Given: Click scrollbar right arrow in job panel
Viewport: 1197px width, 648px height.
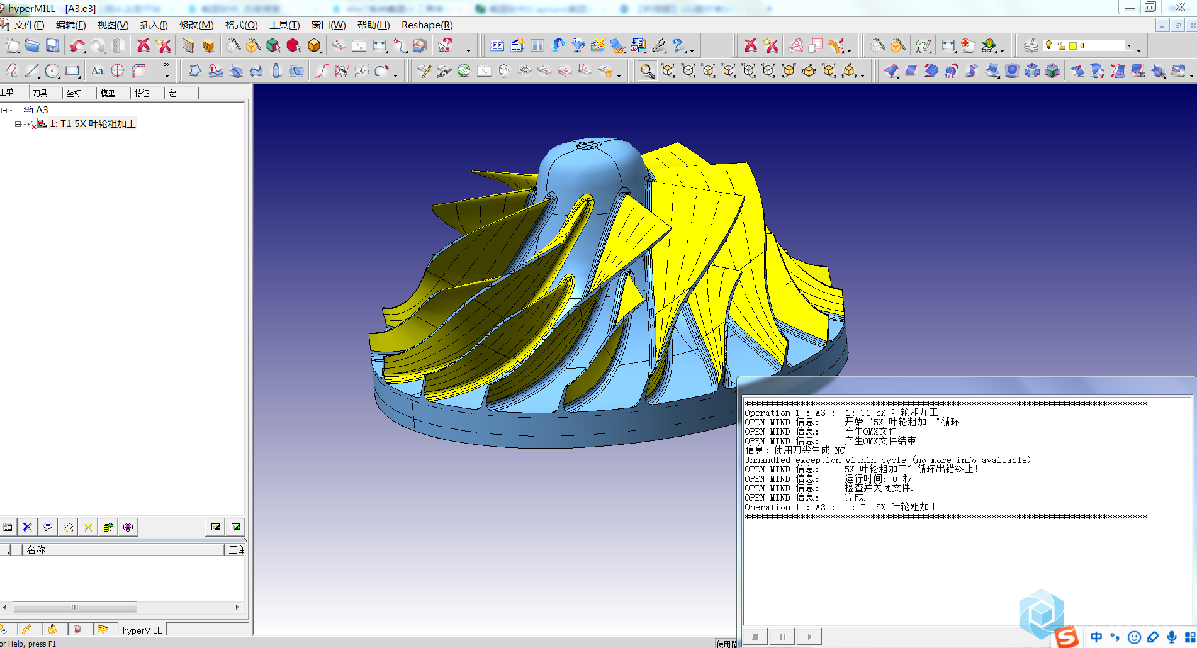Looking at the screenshot, I should 237,607.
